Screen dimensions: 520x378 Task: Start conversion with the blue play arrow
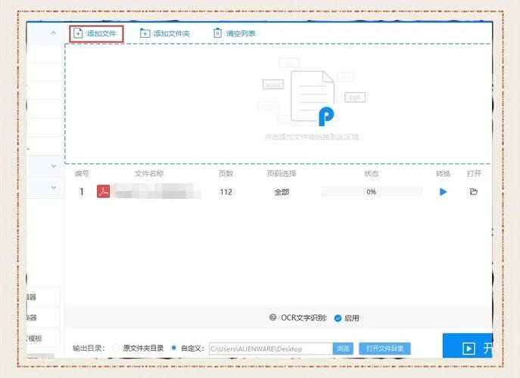coord(443,192)
